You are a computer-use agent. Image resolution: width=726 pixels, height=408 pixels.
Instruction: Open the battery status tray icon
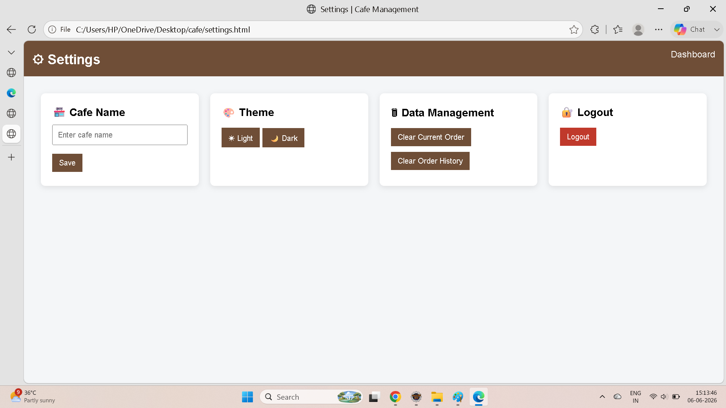(676, 397)
